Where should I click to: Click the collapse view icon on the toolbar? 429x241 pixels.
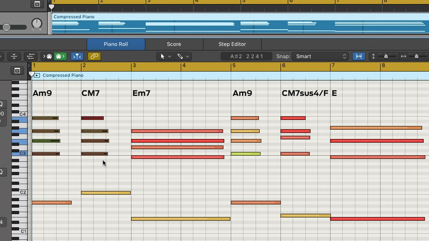[x=14, y=56]
